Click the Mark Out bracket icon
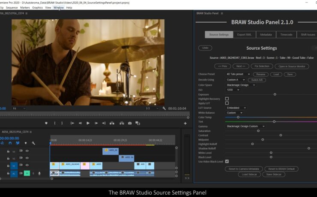This screenshot has height=197, width=317. pyautogui.click(x=62, y=123)
